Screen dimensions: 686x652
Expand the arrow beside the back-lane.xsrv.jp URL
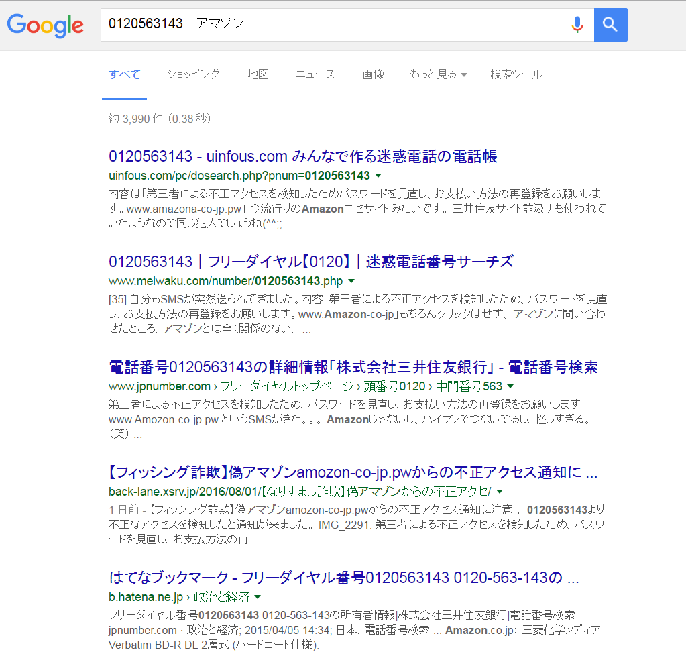tap(500, 492)
